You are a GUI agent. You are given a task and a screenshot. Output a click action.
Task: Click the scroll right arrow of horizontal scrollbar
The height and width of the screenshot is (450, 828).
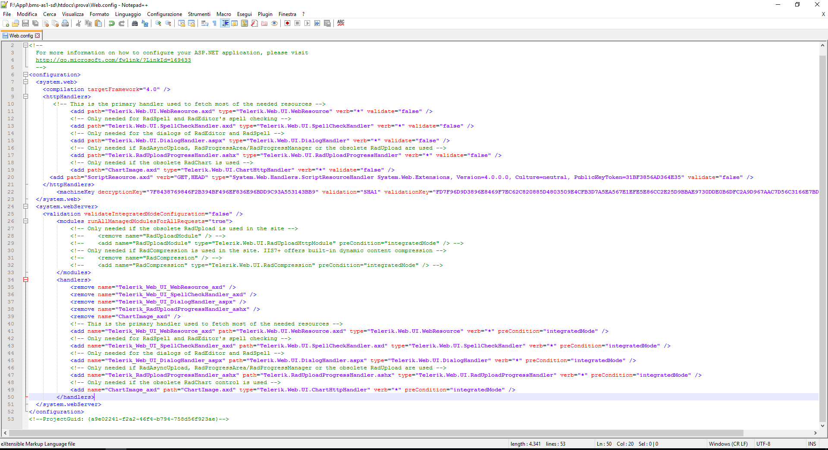tap(815, 433)
